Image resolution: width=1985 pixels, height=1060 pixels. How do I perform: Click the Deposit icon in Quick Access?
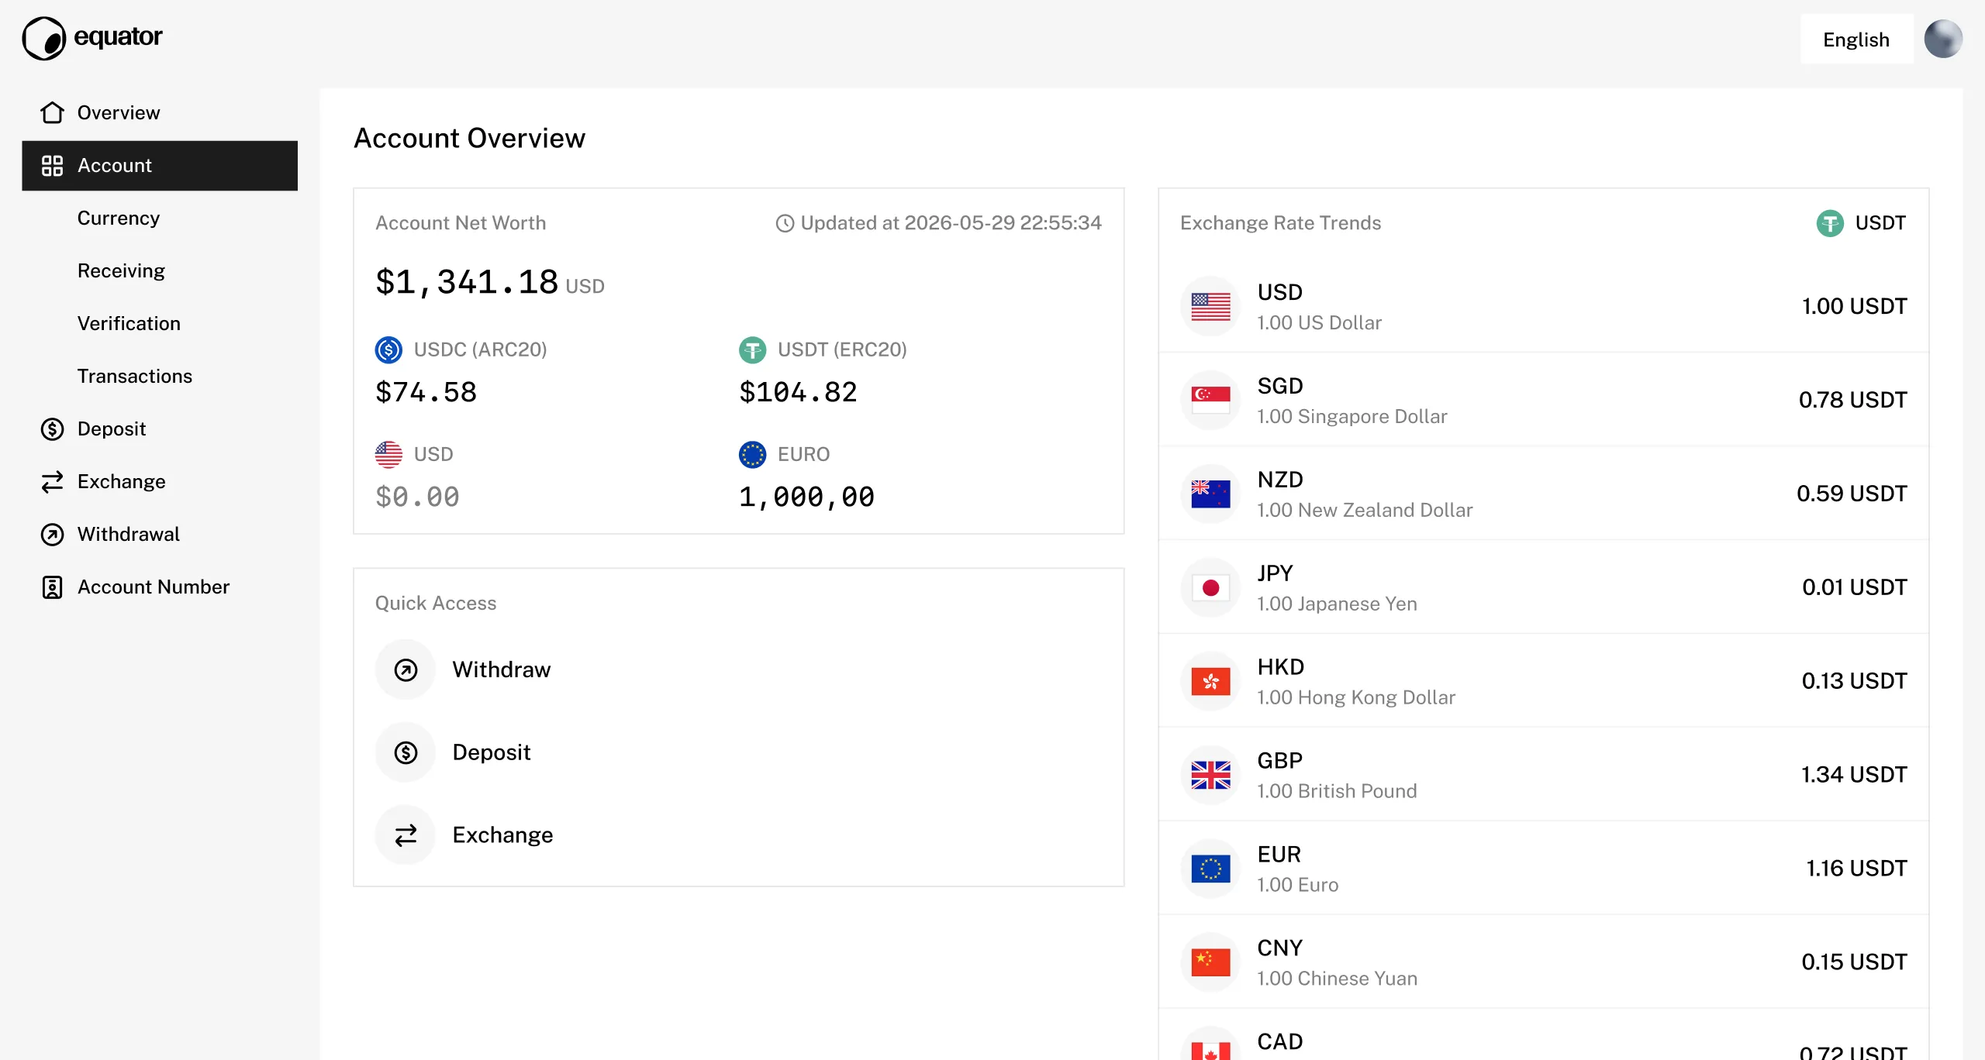coord(406,752)
